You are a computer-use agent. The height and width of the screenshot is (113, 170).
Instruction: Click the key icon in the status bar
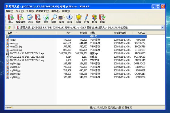(x=11, y=107)
